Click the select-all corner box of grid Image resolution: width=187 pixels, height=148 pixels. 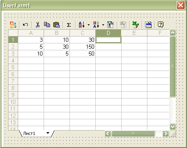[x=13, y=33]
